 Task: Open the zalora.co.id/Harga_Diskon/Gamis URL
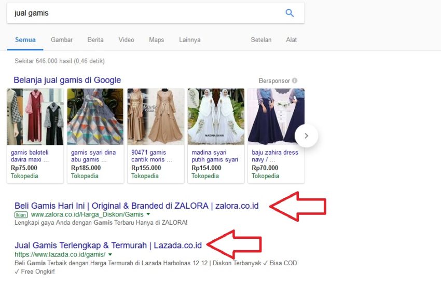(x=87, y=214)
